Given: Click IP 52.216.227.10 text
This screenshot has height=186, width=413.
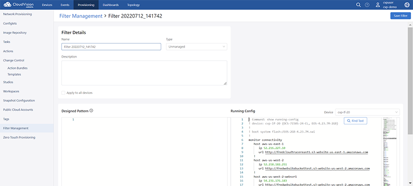Looking at the screenshot, I should pos(274,148).
